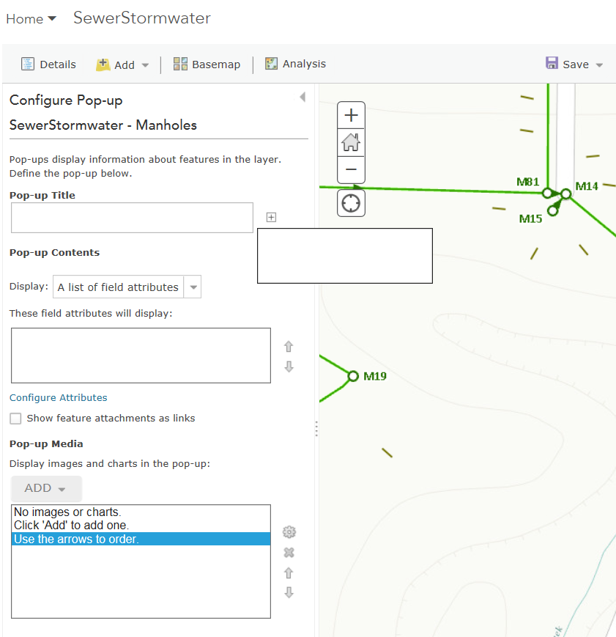Click the default extent home icon
The width and height of the screenshot is (616, 637).
point(351,142)
